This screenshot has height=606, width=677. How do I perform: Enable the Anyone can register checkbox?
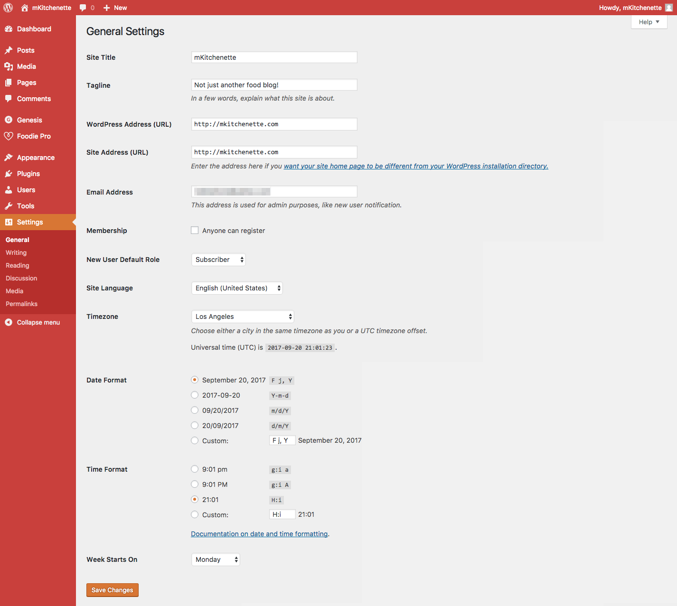click(195, 230)
